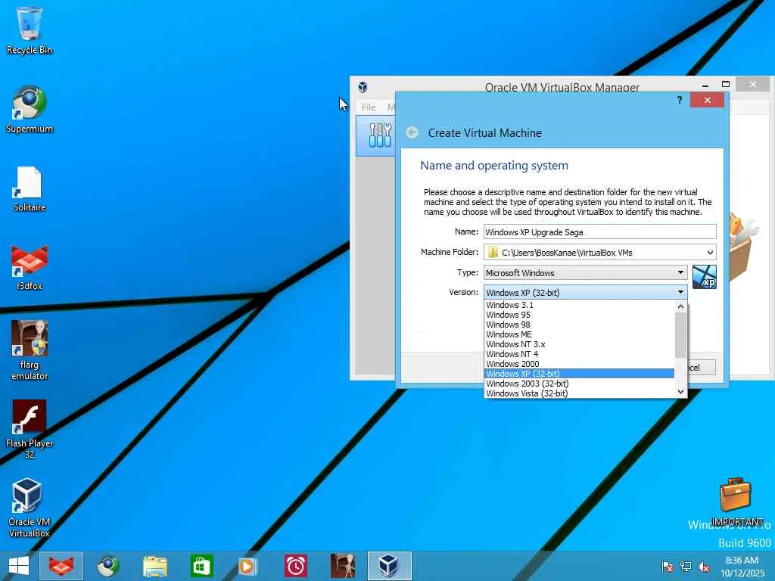Switch to VirtualBox taskbar button
This screenshot has height=581, width=775.
tap(389, 566)
